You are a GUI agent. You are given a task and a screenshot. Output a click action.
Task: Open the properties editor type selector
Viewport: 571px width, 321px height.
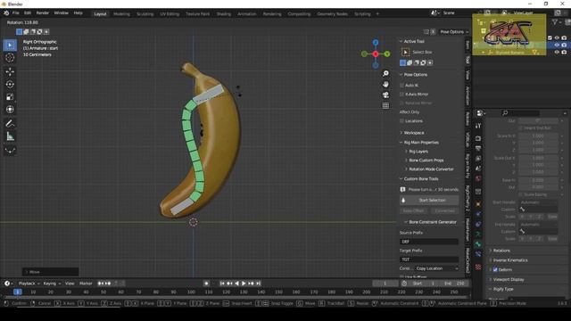481,113
